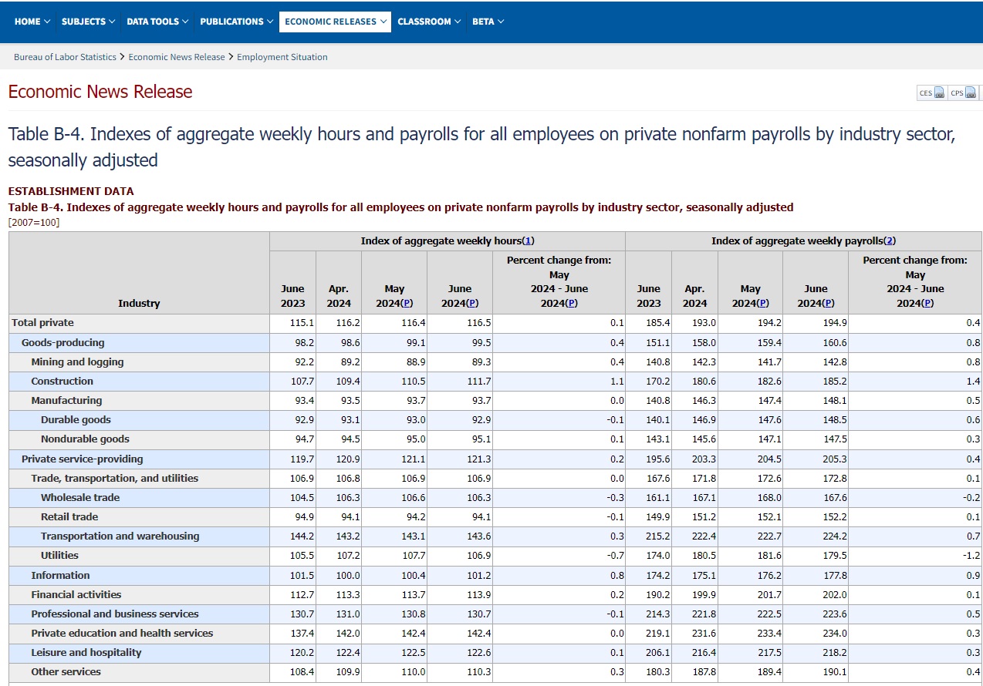
Task: Click the Employment Situation breadcrumb link
Action: pyautogui.click(x=282, y=57)
